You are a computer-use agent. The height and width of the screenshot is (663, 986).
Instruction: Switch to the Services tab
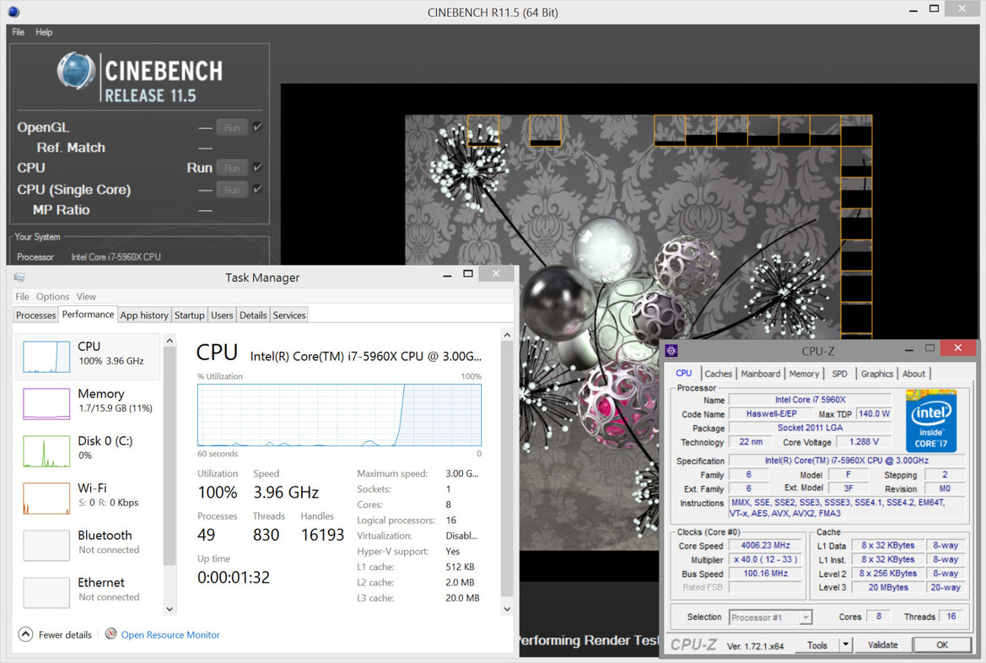tap(289, 315)
